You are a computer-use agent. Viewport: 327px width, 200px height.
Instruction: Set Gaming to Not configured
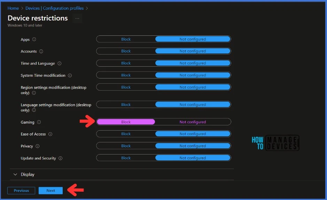point(193,122)
